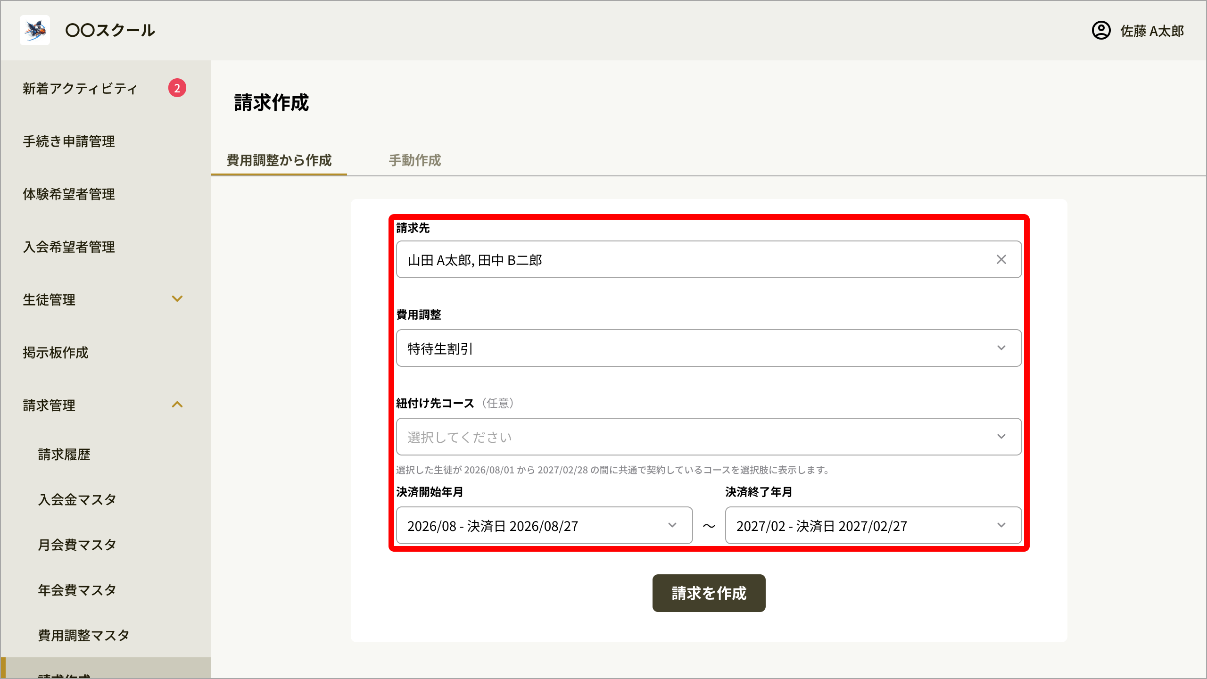This screenshot has width=1207, height=679.
Task: Open the user account avatar icon
Action: (1101, 31)
